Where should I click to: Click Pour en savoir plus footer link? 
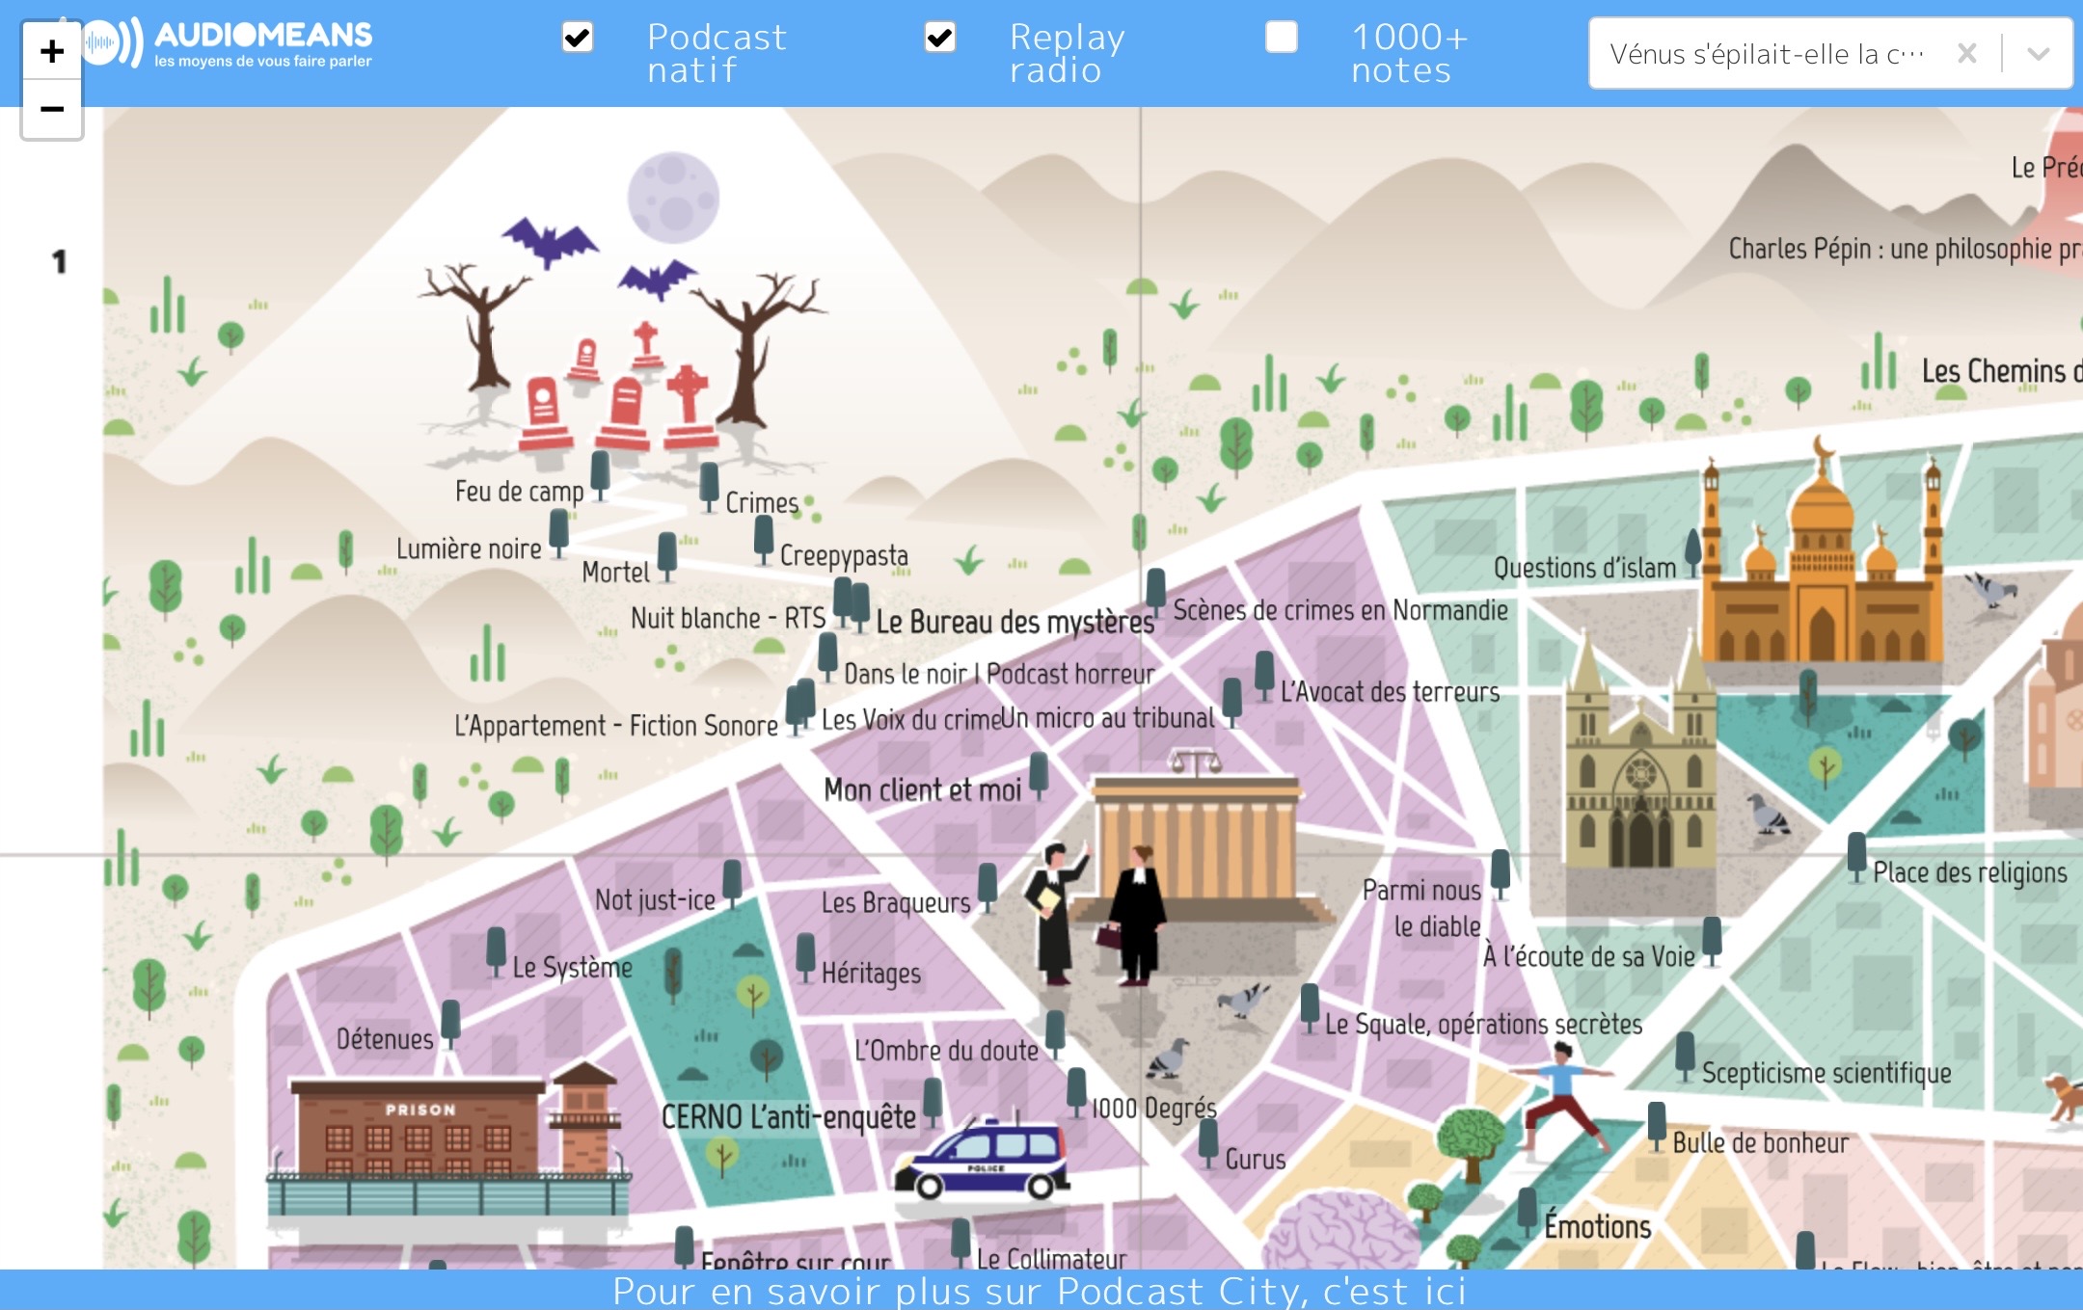1040,1291
